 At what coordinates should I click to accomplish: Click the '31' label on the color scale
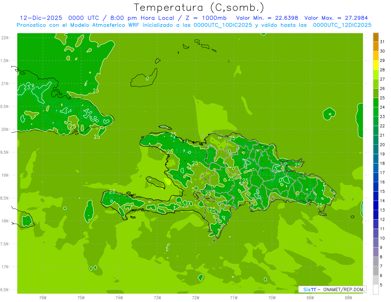pos(382,41)
